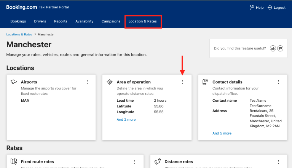Image resolution: width=292 pixels, height=168 pixels.
Task: Click the MAN airport code
Action: [x=25, y=101]
